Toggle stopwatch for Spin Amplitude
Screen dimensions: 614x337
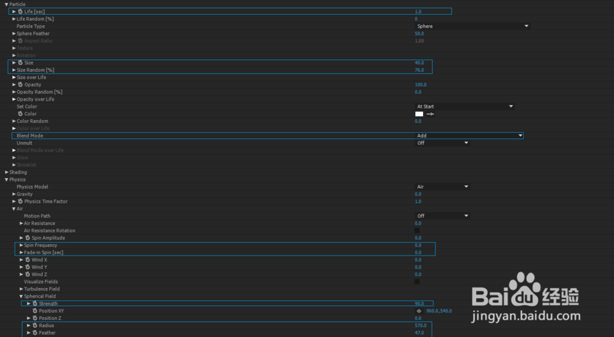(28, 238)
